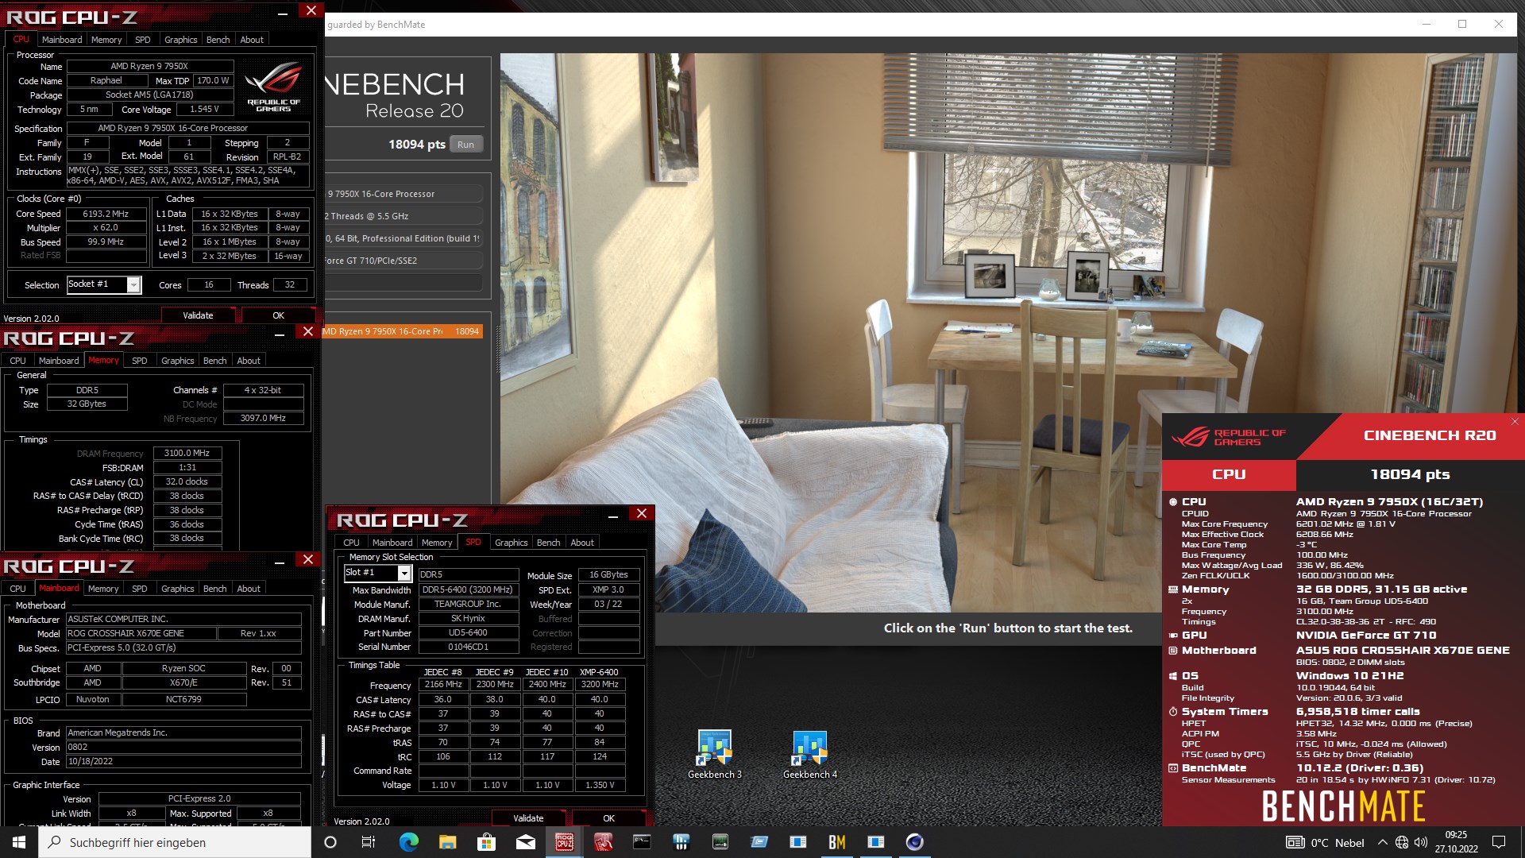The image size is (1525, 858).
Task: Open Microsoft Store from the taskbar
Action: coord(486,842)
